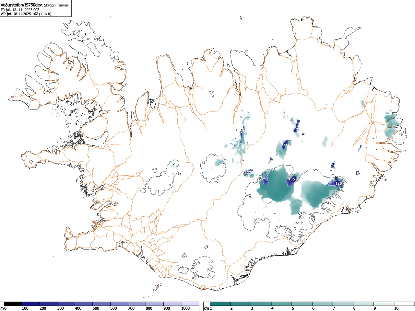Click the '73' value above 693
Image resolution: width=415 pixels, height=311 pixels.
coord(242,132)
